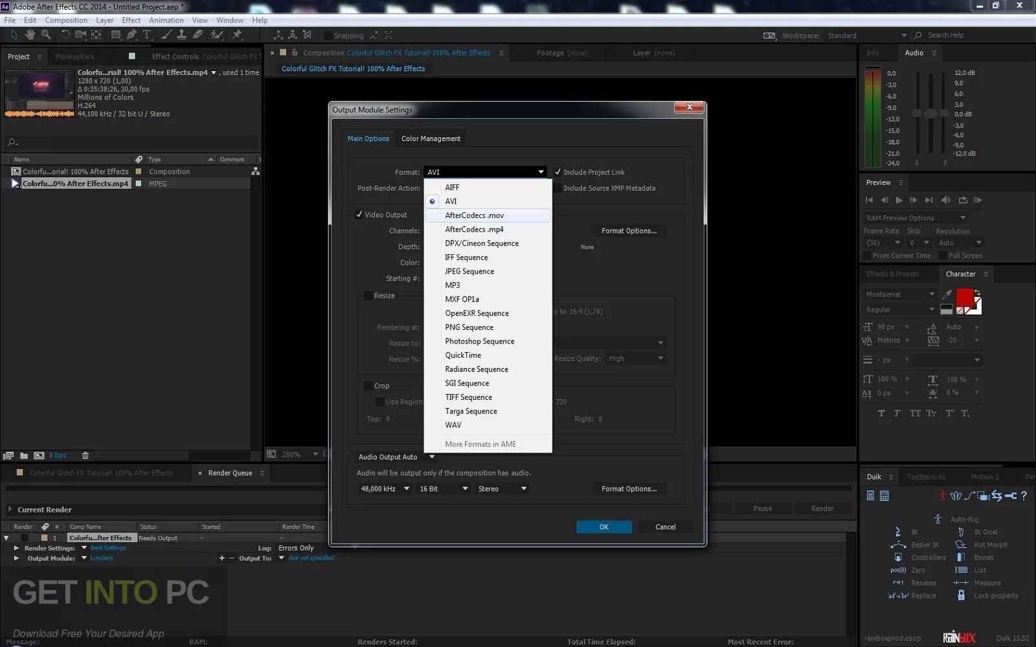Click Duik Bezier IK icon
Image resolution: width=1036 pixels, height=647 pixels.
(897, 545)
